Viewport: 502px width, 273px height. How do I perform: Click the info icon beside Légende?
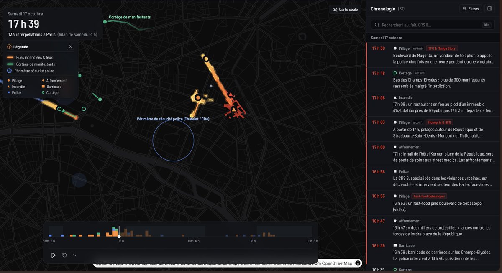[x=9, y=47]
